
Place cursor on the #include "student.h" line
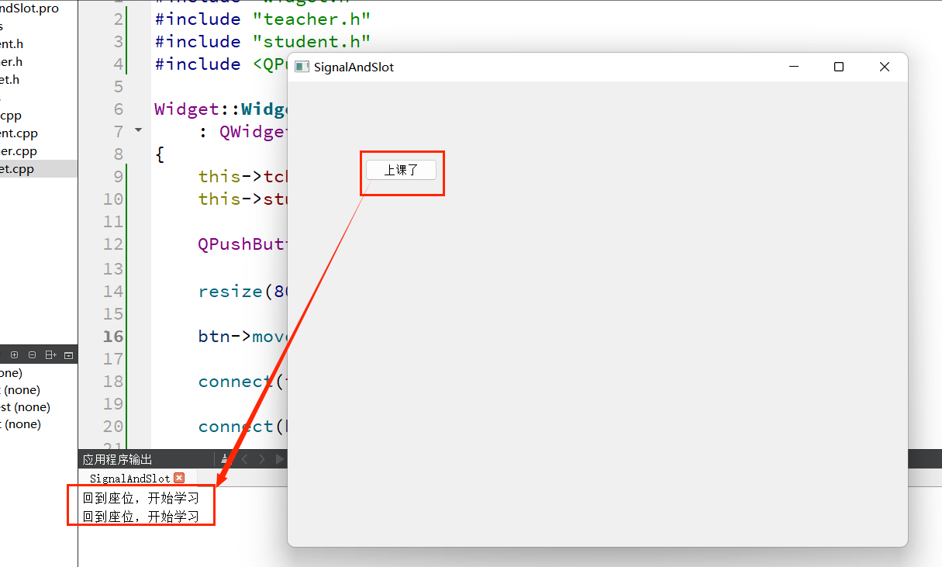[x=262, y=41]
